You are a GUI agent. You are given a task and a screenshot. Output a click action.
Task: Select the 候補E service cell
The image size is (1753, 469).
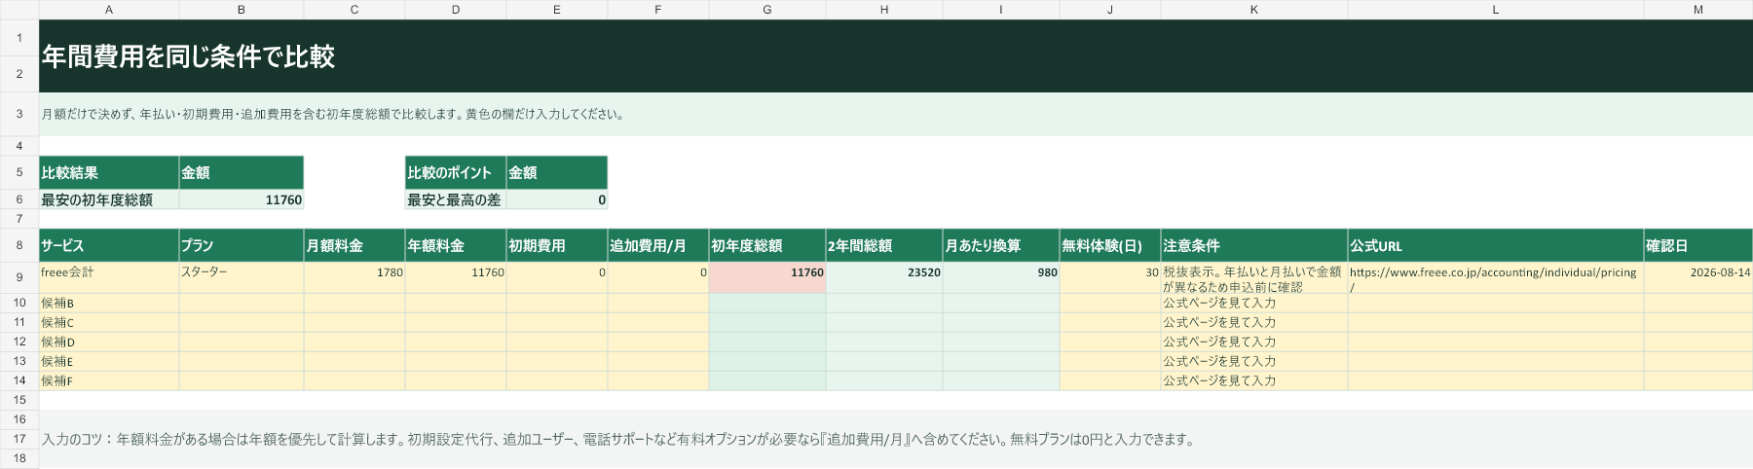pyautogui.click(x=109, y=361)
